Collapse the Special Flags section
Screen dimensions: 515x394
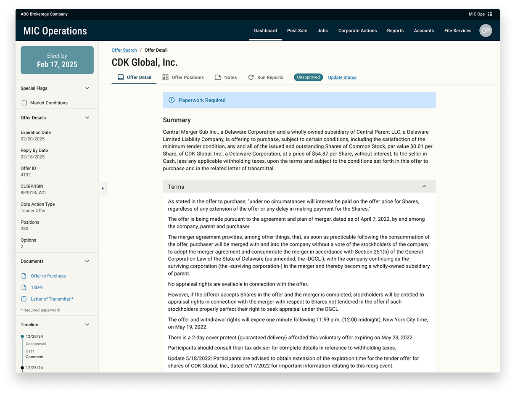87,88
